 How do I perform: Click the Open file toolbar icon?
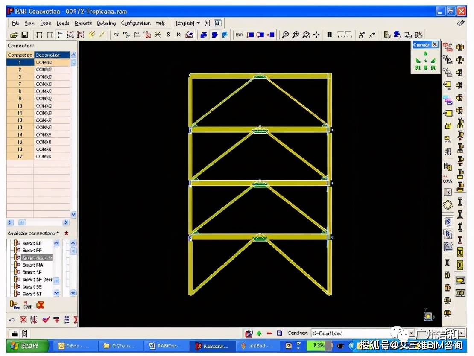click(14, 35)
